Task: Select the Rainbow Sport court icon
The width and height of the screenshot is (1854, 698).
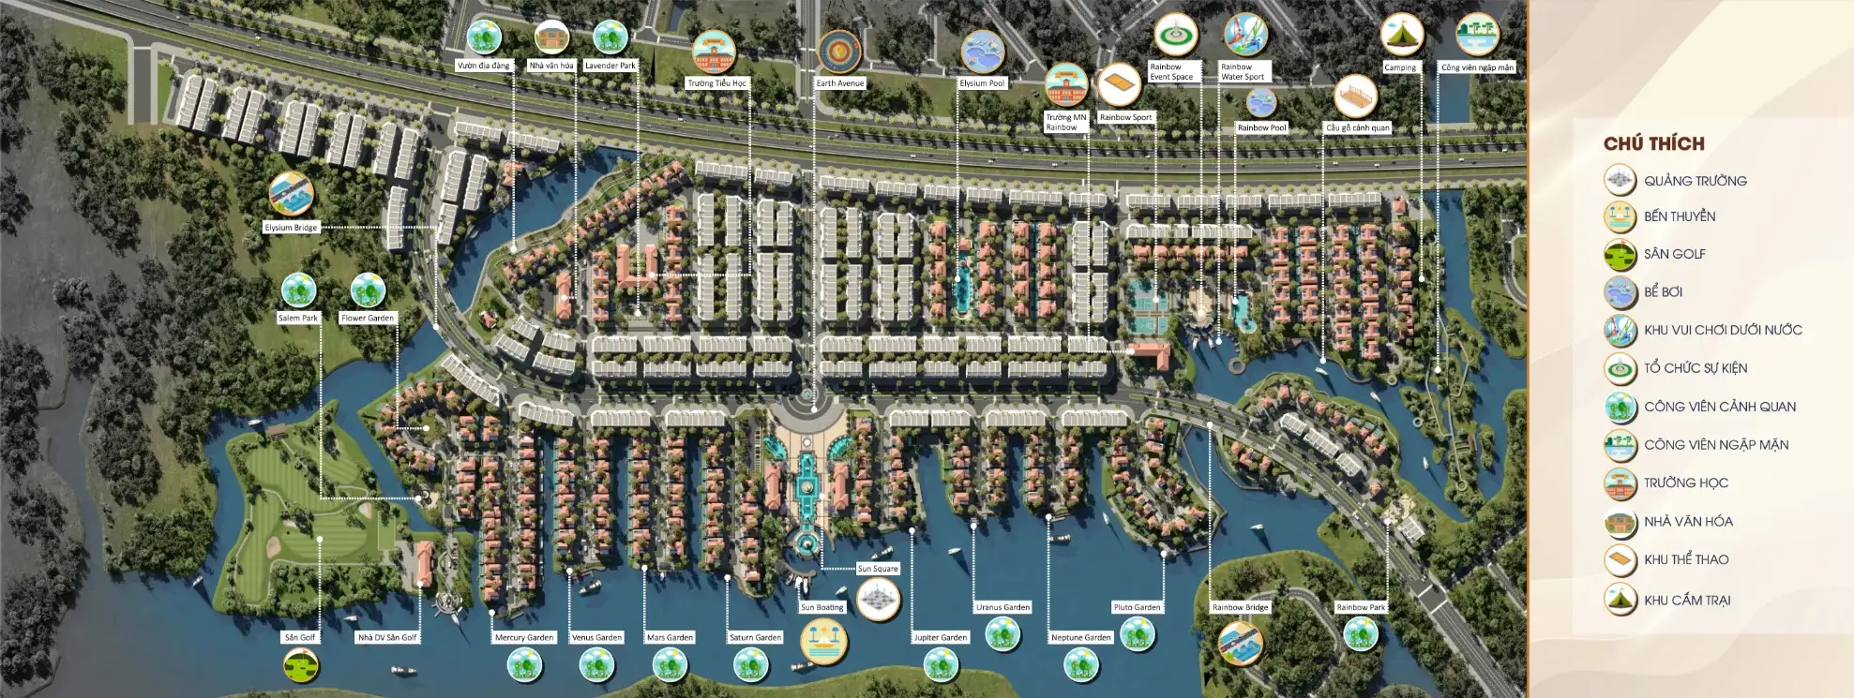Action: (x=1118, y=87)
